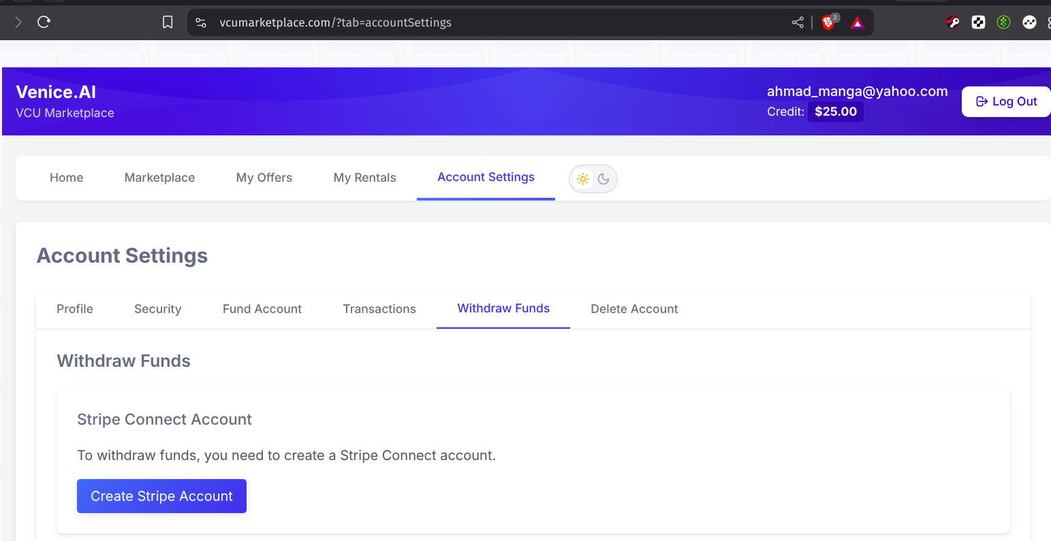Click the ahmad_manga@yahoo.com email text
Image resolution: width=1051 pixels, height=541 pixels.
[858, 91]
